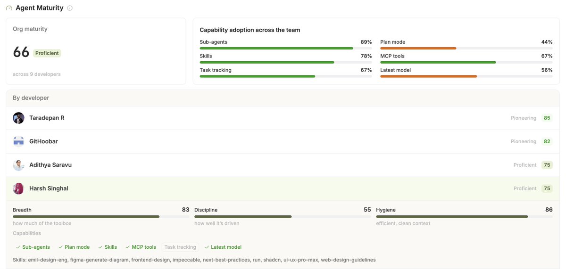Click the Latest model capability chip
The width and height of the screenshot is (566, 269).
pyautogui.click(x=223, y=247)
